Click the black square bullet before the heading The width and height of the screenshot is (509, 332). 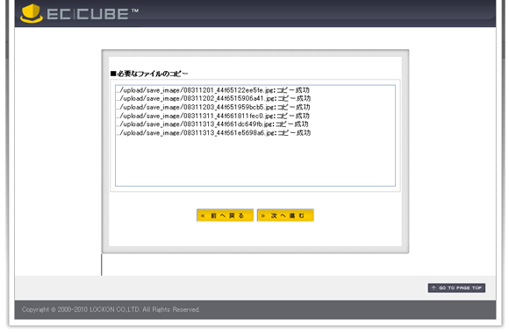click(113, 74)
